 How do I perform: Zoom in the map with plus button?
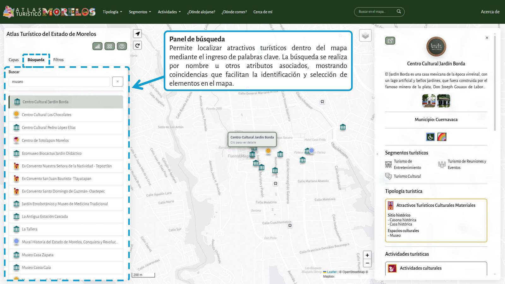tap(367, 255)
